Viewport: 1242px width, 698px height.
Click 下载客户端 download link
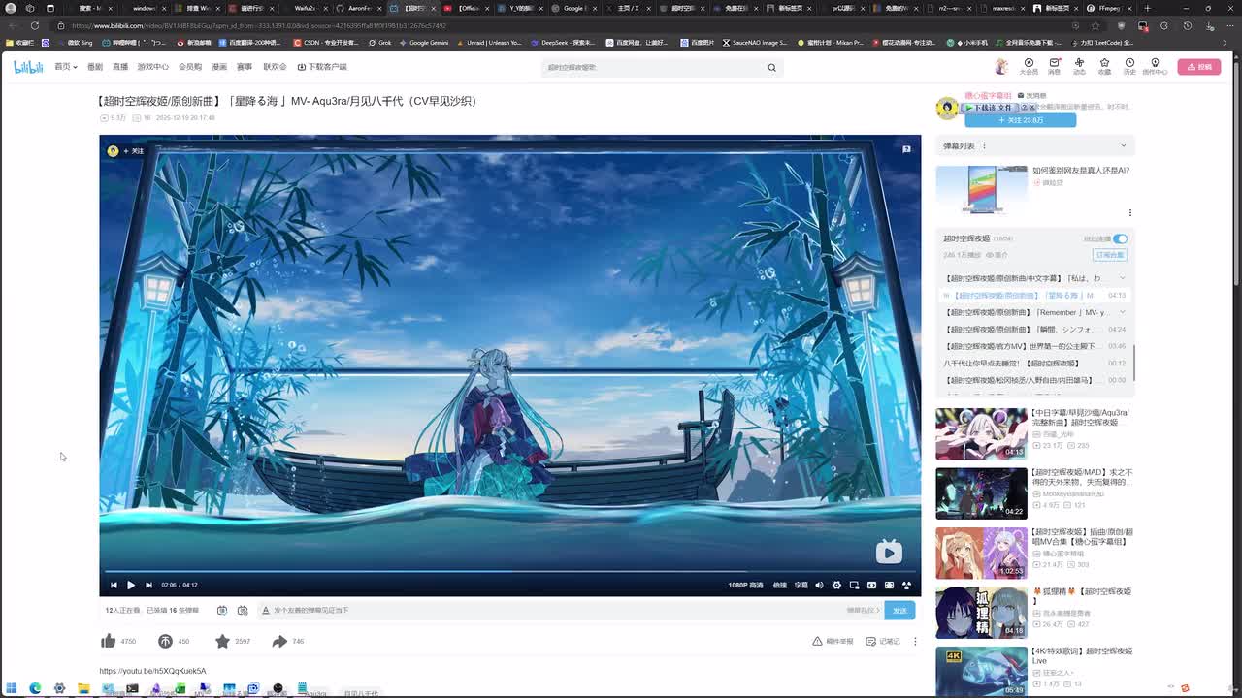click(x=322, y=67)
